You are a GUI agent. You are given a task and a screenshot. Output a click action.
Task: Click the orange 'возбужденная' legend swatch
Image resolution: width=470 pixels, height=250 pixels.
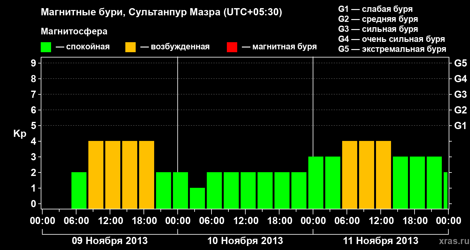131,47
